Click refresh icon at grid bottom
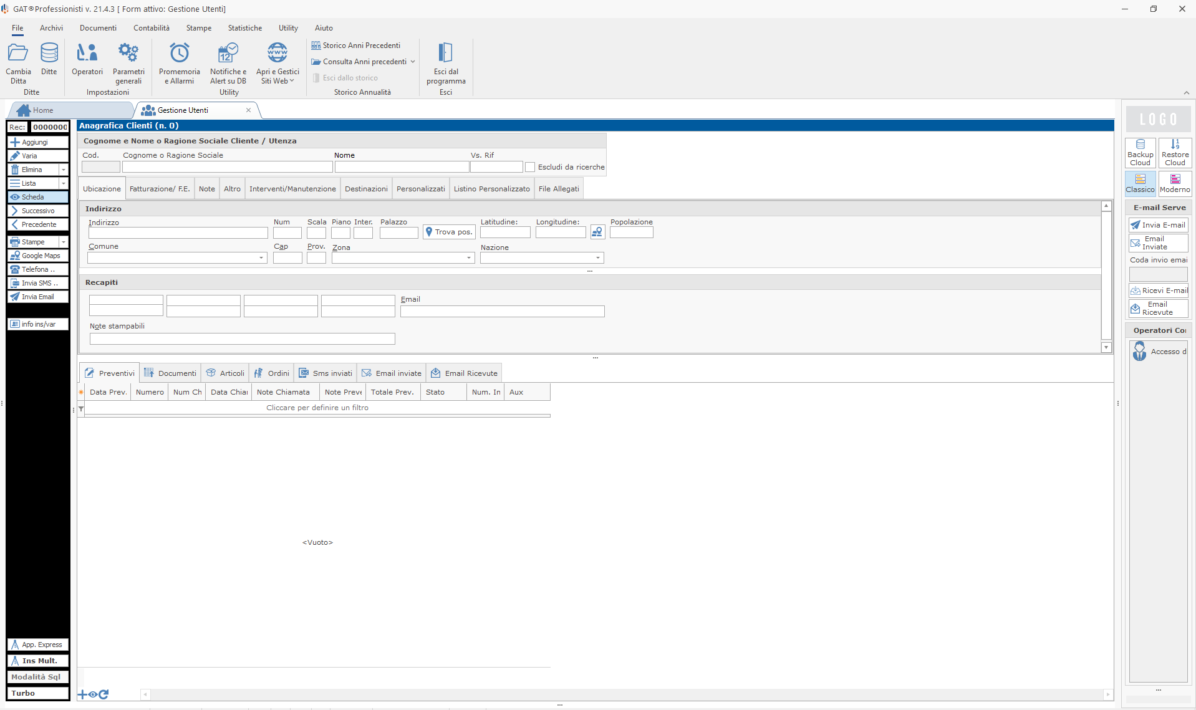This screenshot has width=1196, height=710. coord(104,694)
